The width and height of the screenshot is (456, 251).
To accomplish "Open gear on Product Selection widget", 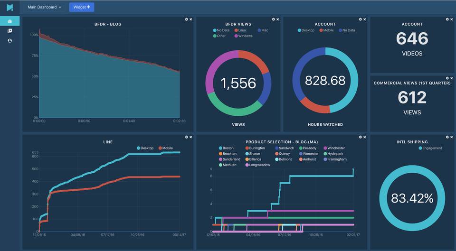I will 361,137.
